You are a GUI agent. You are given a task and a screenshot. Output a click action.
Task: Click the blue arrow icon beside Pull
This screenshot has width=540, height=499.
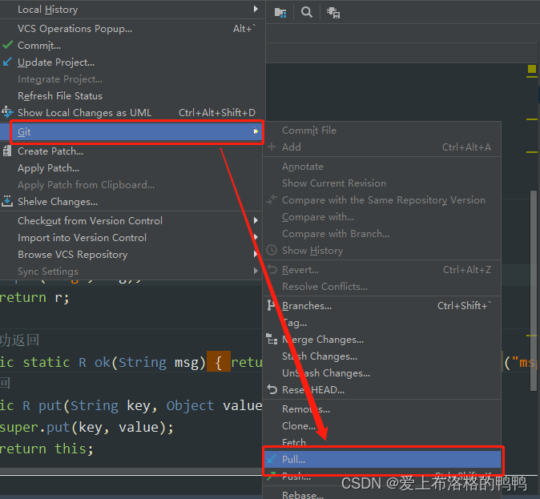click(x=272, y=459)
